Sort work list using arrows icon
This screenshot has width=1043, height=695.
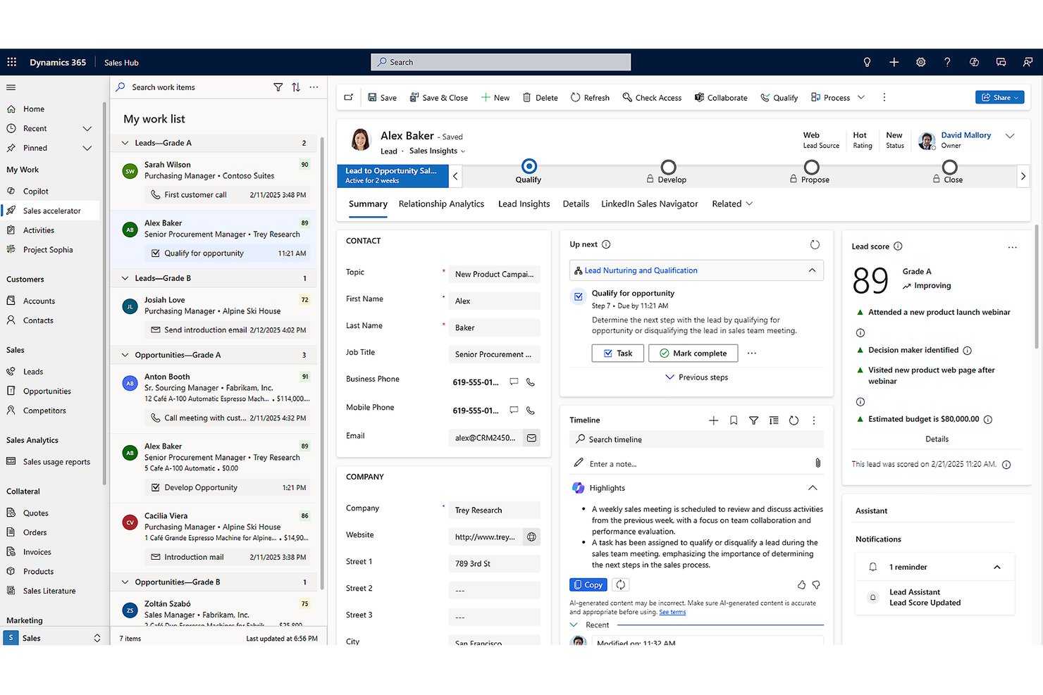296,87
